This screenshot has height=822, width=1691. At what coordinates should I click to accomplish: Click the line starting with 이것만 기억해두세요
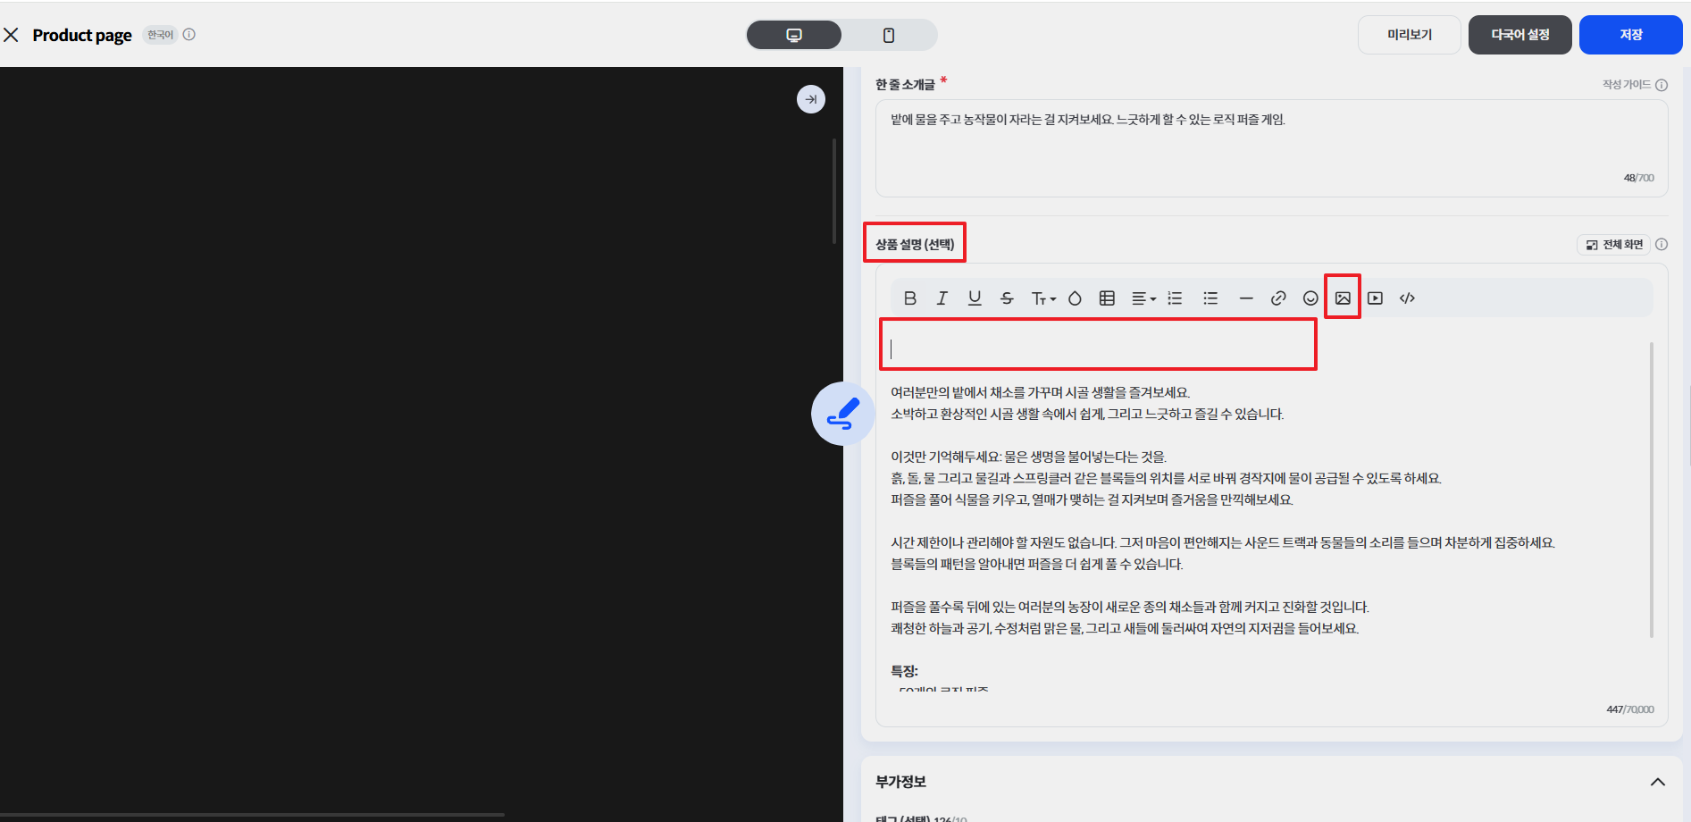click(1028, 457)
